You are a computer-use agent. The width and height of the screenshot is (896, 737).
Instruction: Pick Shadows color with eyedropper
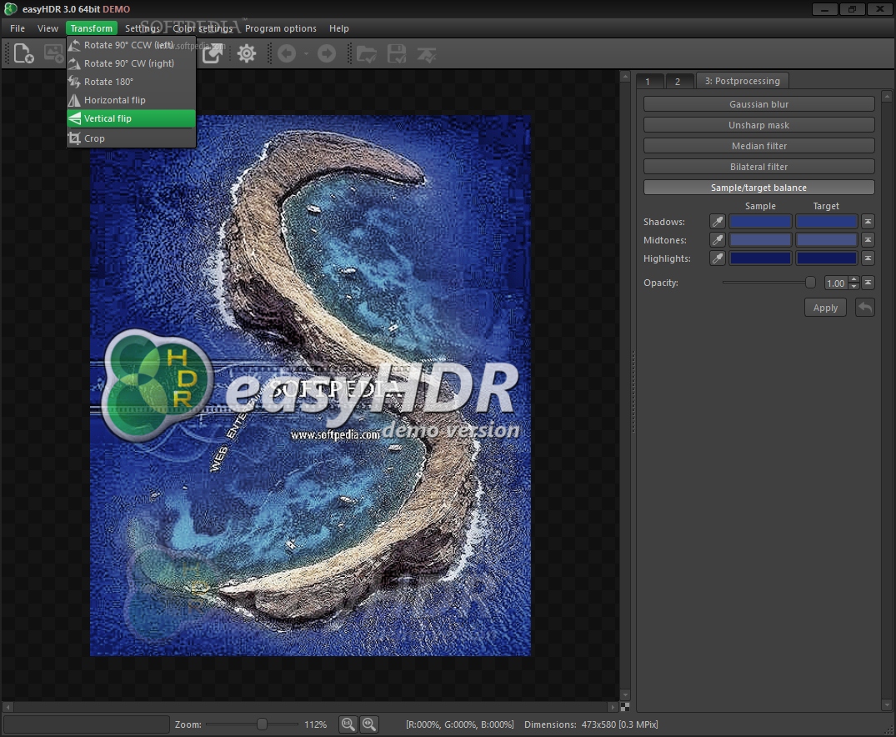tap(717, 221)
